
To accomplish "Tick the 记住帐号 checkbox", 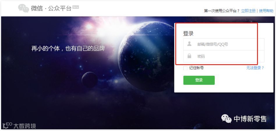I will [185, 68].
